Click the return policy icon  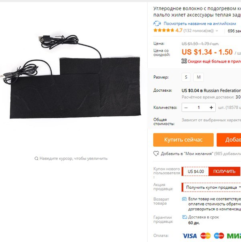184,199
